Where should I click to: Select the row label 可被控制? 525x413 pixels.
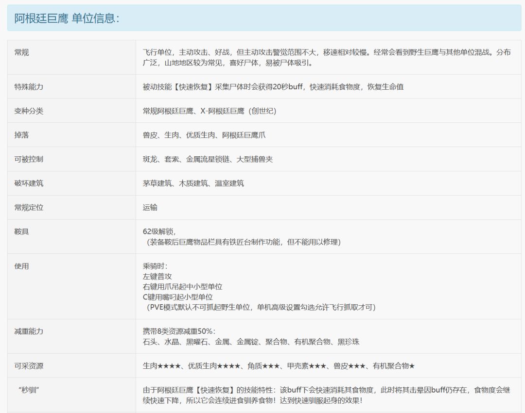click(29, 159)
